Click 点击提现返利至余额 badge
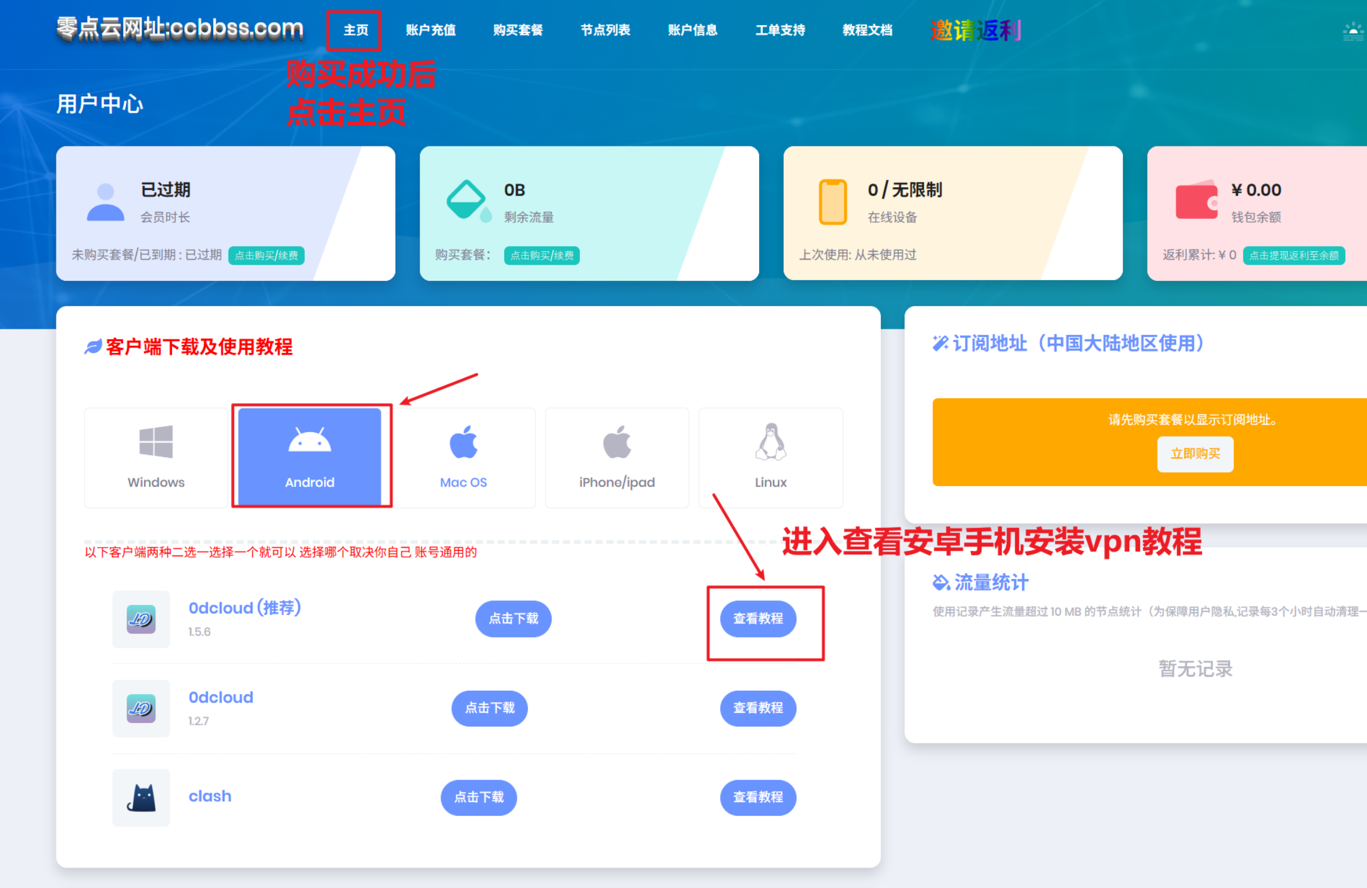 pyautogui.click(x=1293, y=256)
